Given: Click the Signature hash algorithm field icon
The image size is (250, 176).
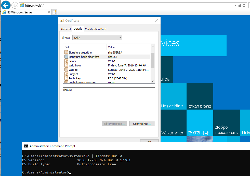Looking at the screenshot, I should [66, 57].
